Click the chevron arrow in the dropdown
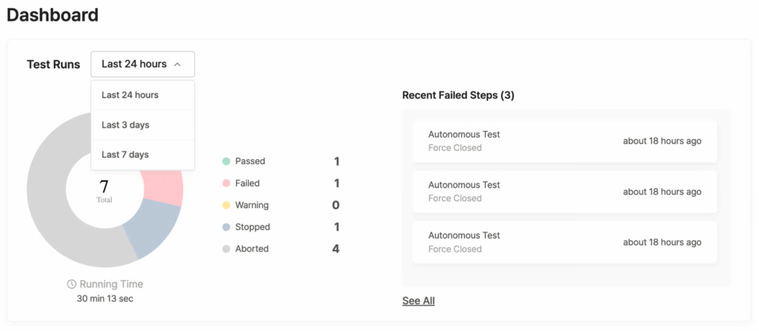759x331 pixels. [x=178, y=64]
